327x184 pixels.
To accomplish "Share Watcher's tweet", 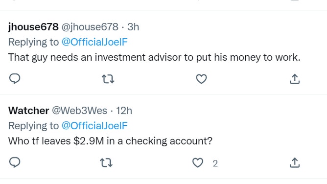I will point(295,162).
